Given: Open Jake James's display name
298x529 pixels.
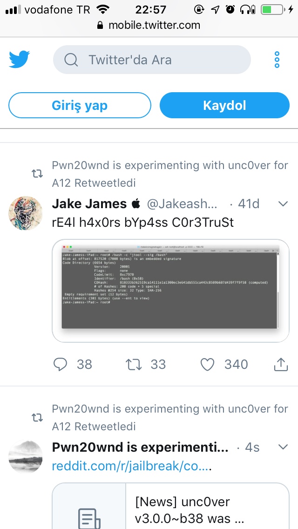Looking at the screenshot, I should point(89,203).
